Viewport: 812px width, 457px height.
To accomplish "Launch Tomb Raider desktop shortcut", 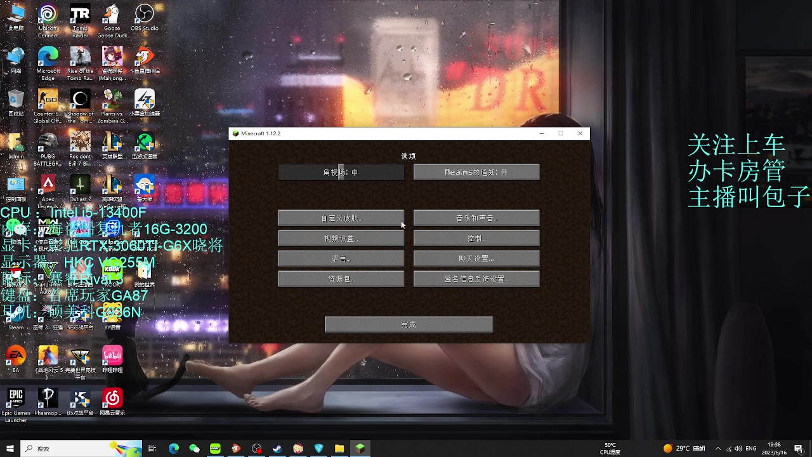I will 80,21.
